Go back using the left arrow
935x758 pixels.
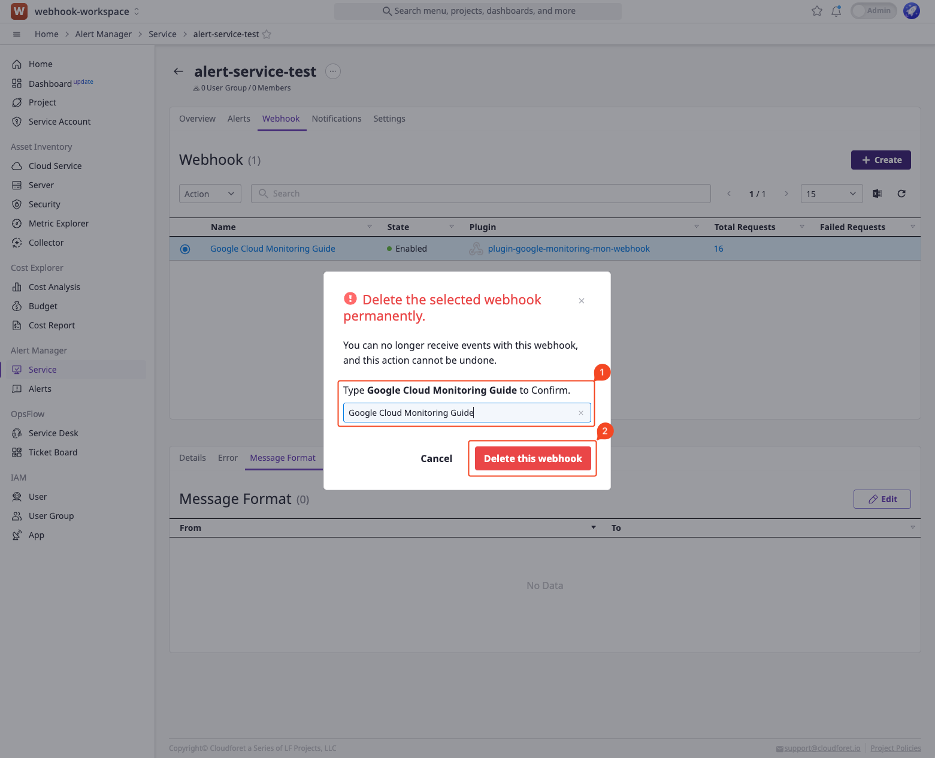178,71
